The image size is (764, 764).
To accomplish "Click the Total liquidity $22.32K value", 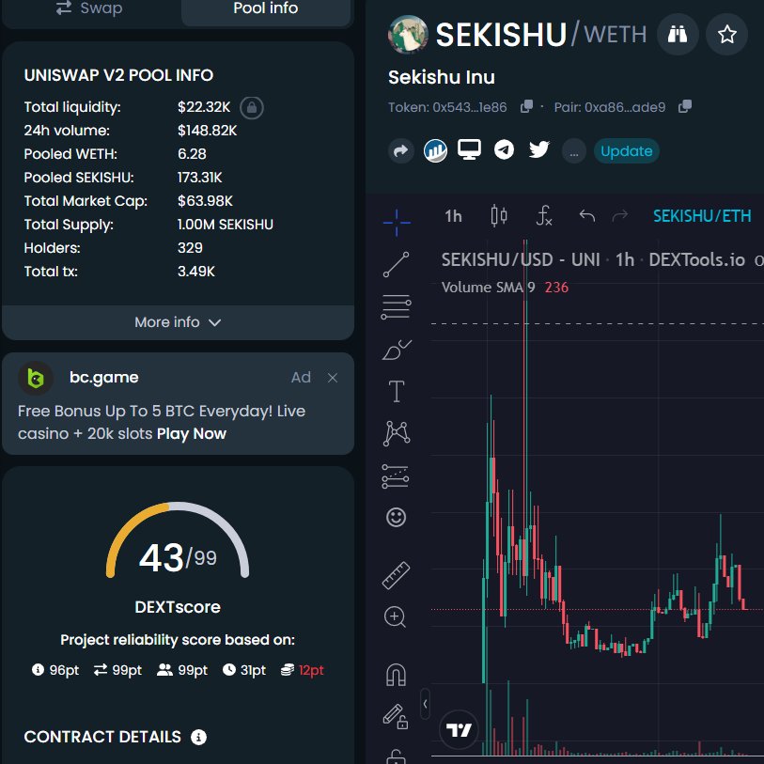I will tap(204, 107).
